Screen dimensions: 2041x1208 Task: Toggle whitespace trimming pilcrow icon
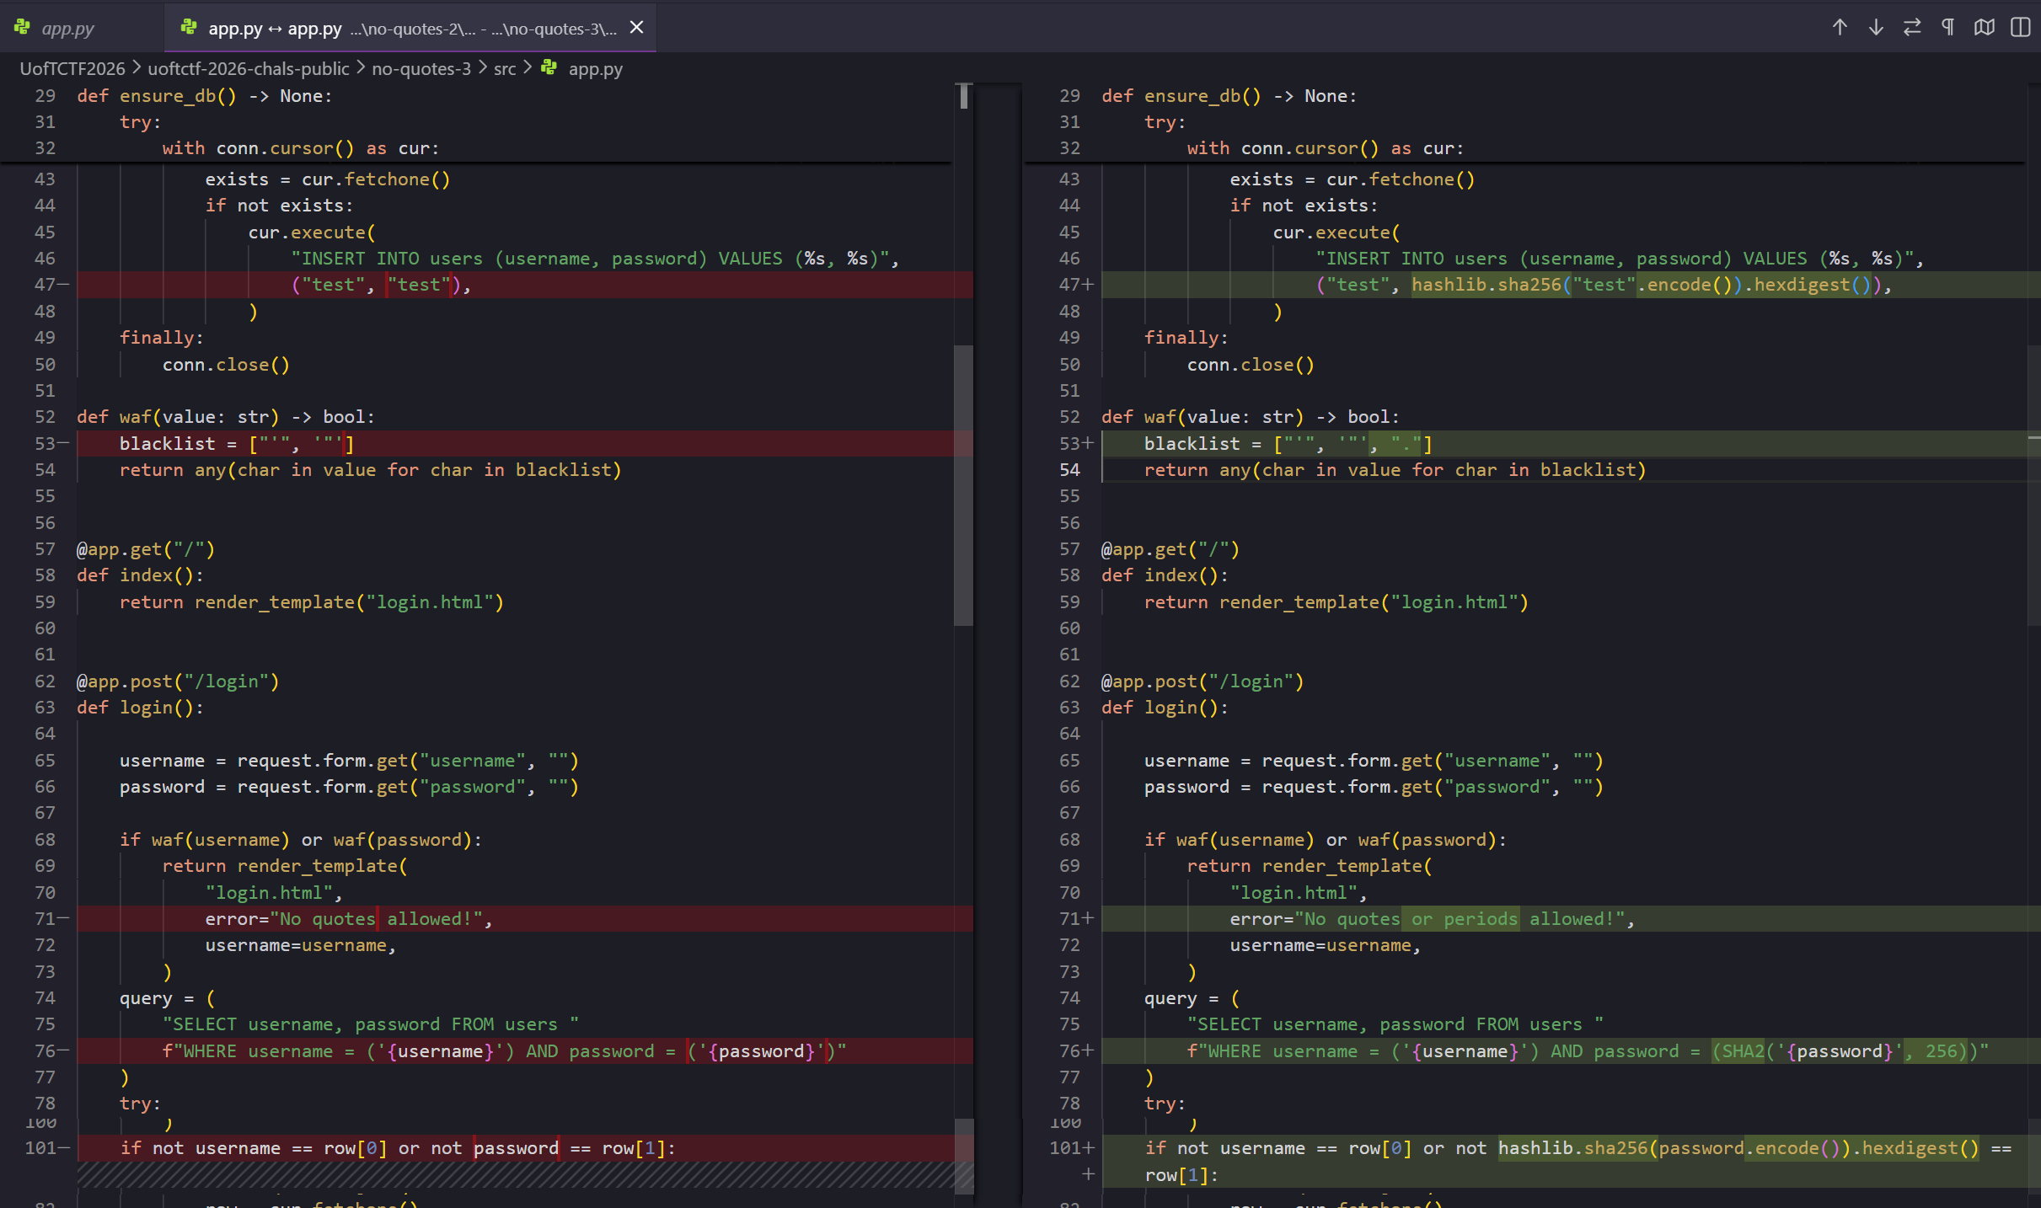tap(1947, 27)
